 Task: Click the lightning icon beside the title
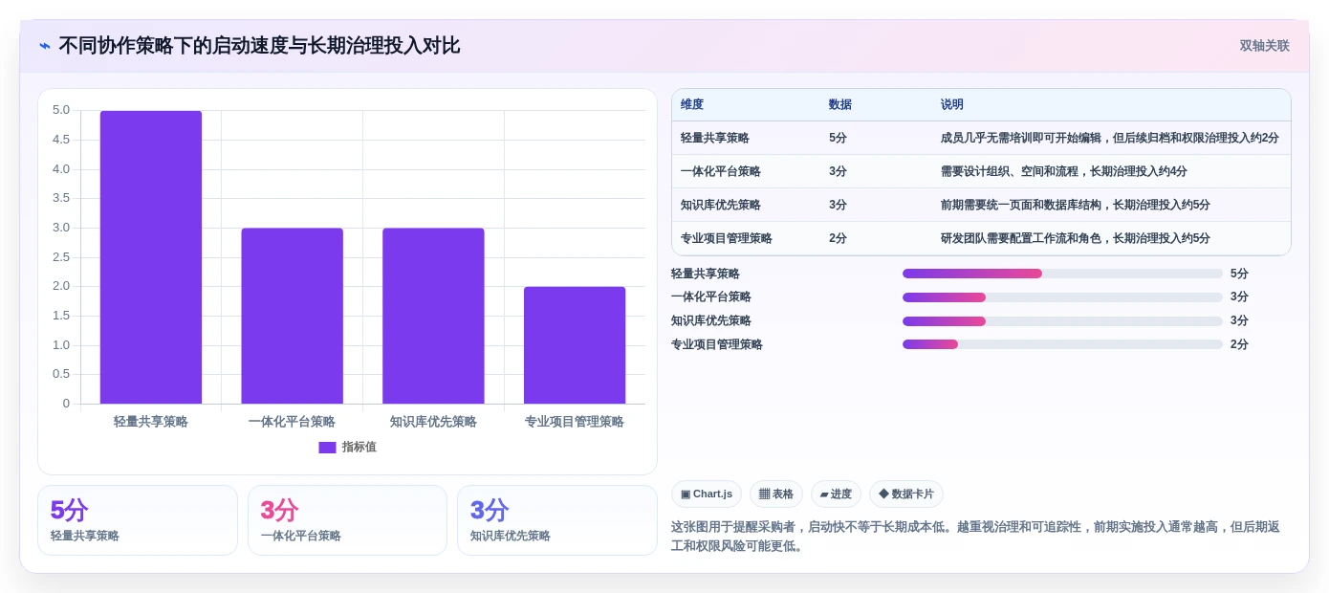tap(45, 46)
